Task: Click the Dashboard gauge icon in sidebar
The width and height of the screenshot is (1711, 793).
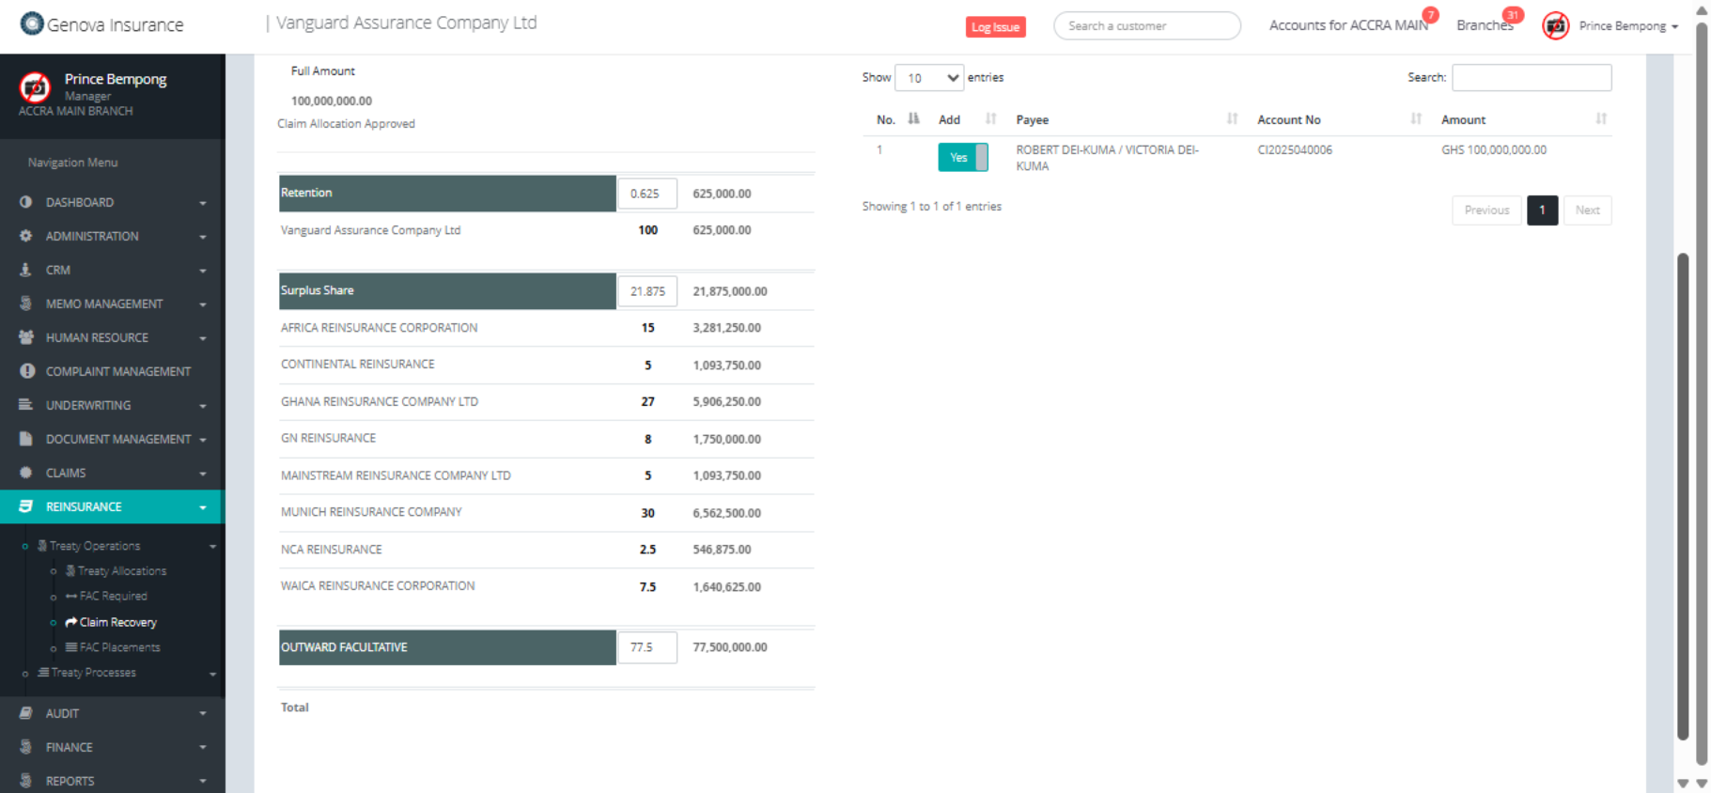Action: [x=25, y=202]
